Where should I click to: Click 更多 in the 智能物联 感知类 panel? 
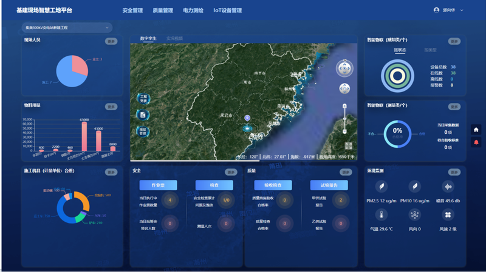click(454, 41)
